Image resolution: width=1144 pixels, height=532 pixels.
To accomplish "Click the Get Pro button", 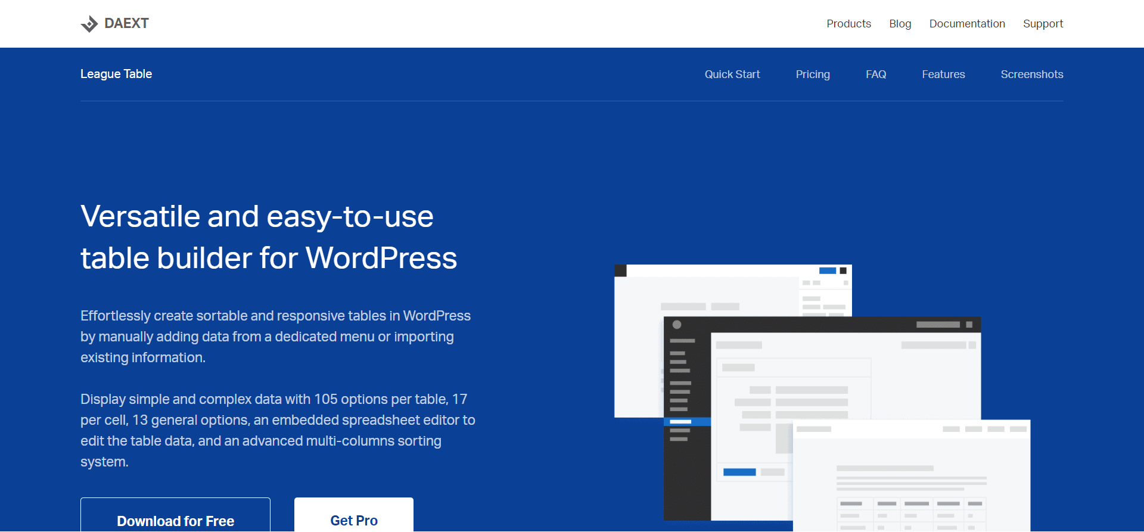I will pos(354,515).
